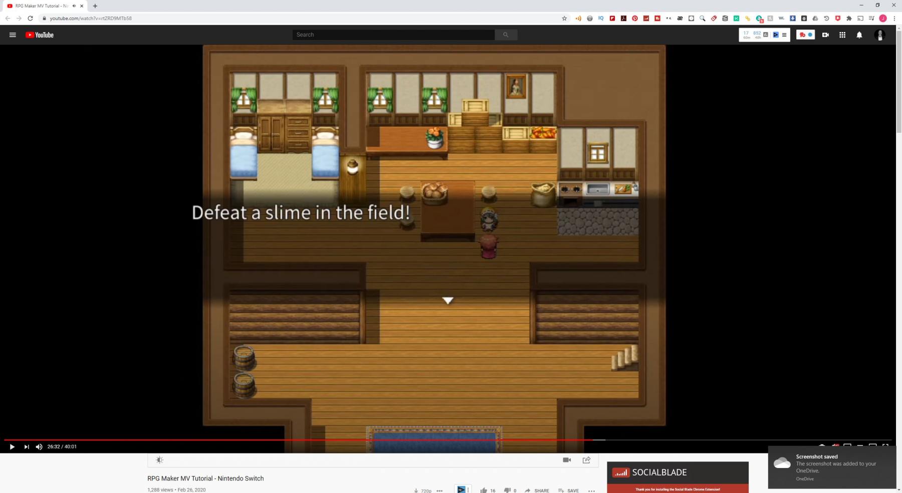Skip to the next video

(27, 446)
